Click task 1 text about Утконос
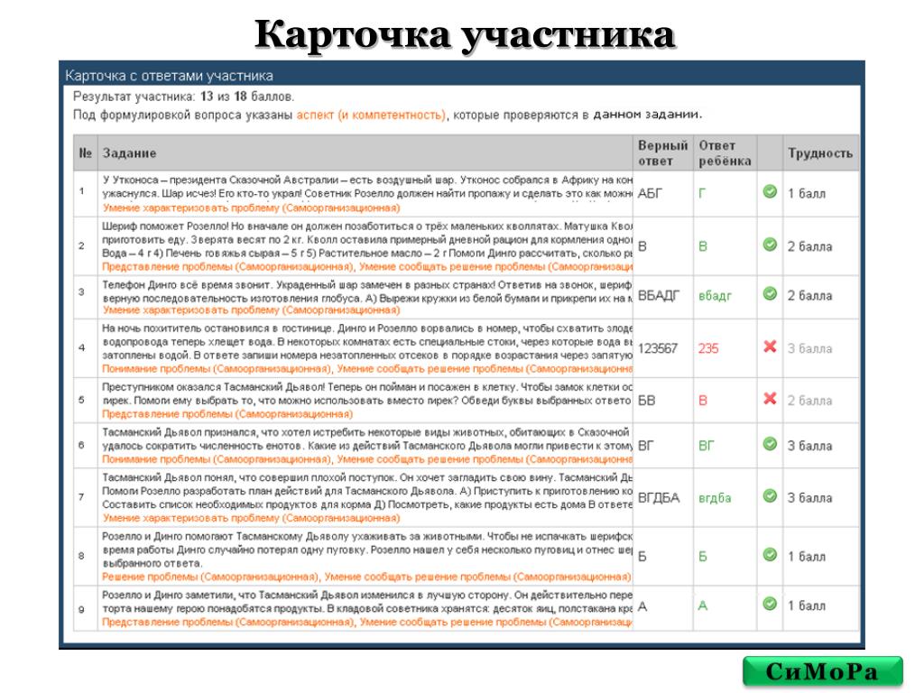 click(x=367, y=186)
